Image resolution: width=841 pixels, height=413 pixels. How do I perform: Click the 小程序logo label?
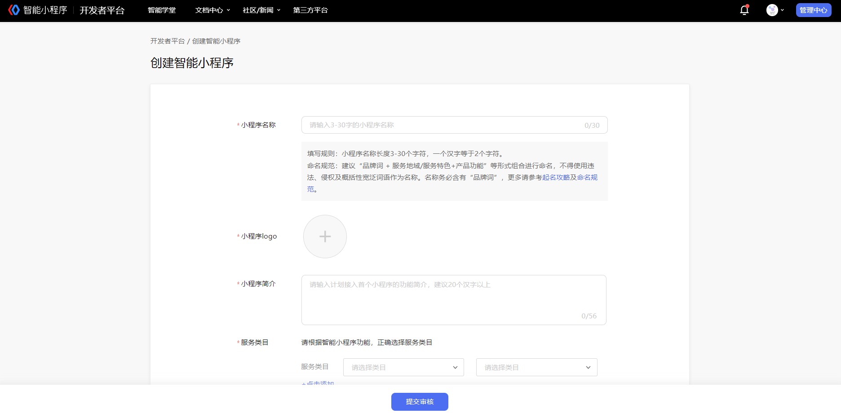259,236
